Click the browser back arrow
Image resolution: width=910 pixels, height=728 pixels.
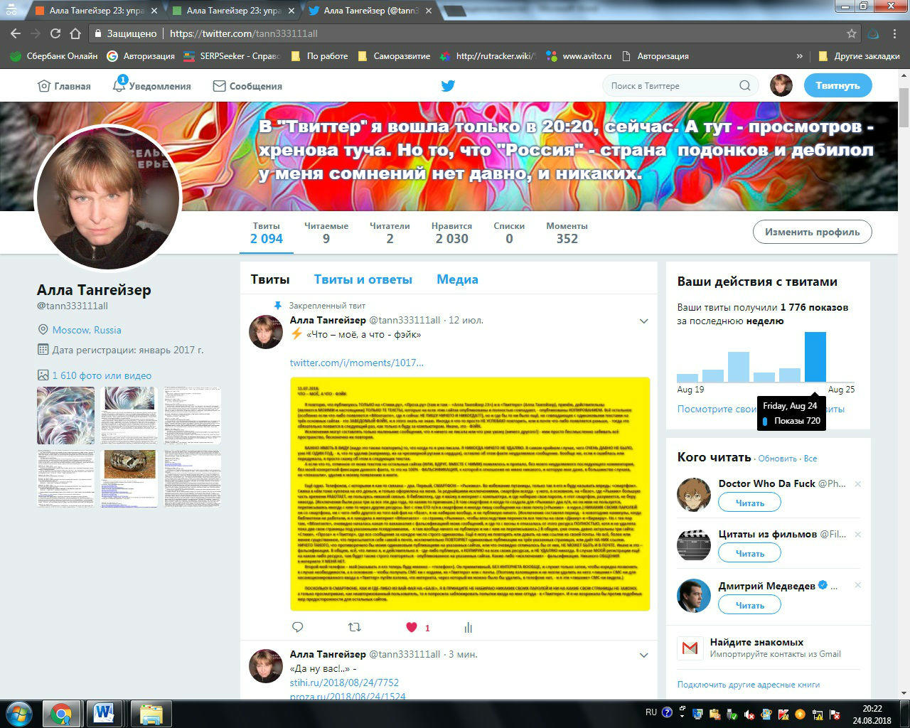click(x=16, y=33)
